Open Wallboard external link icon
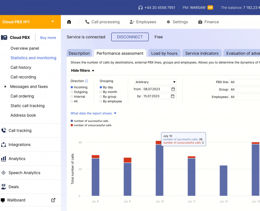 (x=53, y=200)
